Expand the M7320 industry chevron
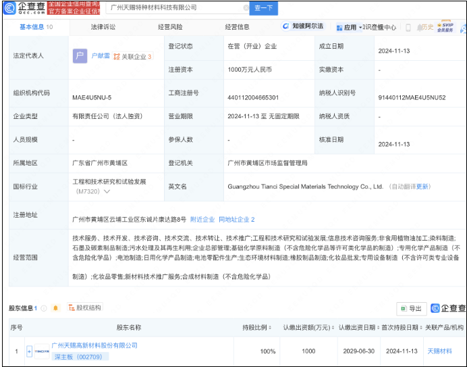Screen dimensions: 467x367 [107, 192]
